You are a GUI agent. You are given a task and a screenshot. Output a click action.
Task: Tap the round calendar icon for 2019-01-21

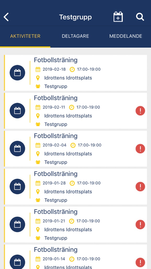(18, 224)
